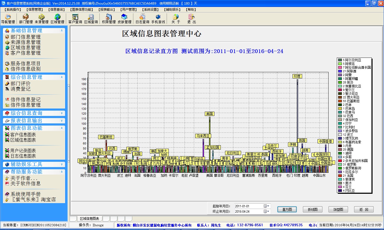
Task: Collapse the 基础信息管理 panel
Action: 62,31
